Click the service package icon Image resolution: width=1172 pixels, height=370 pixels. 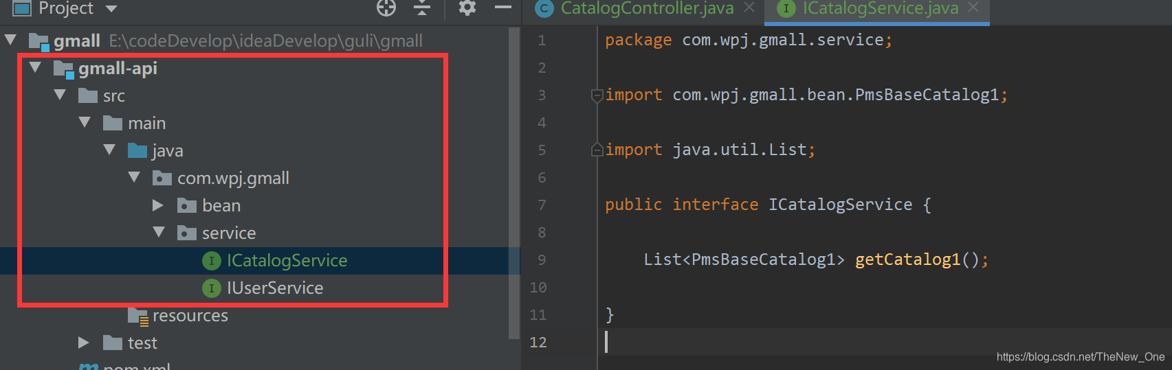187,233
